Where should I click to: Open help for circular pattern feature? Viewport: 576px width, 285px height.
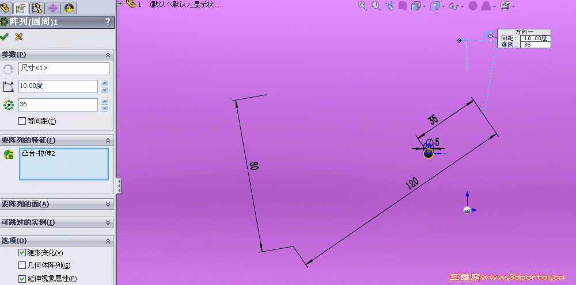pos(108,22)
